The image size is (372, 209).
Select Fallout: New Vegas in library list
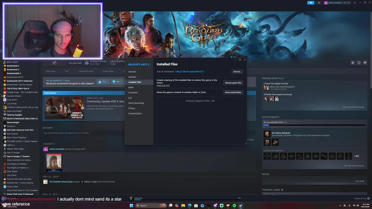tap(15, 149)
